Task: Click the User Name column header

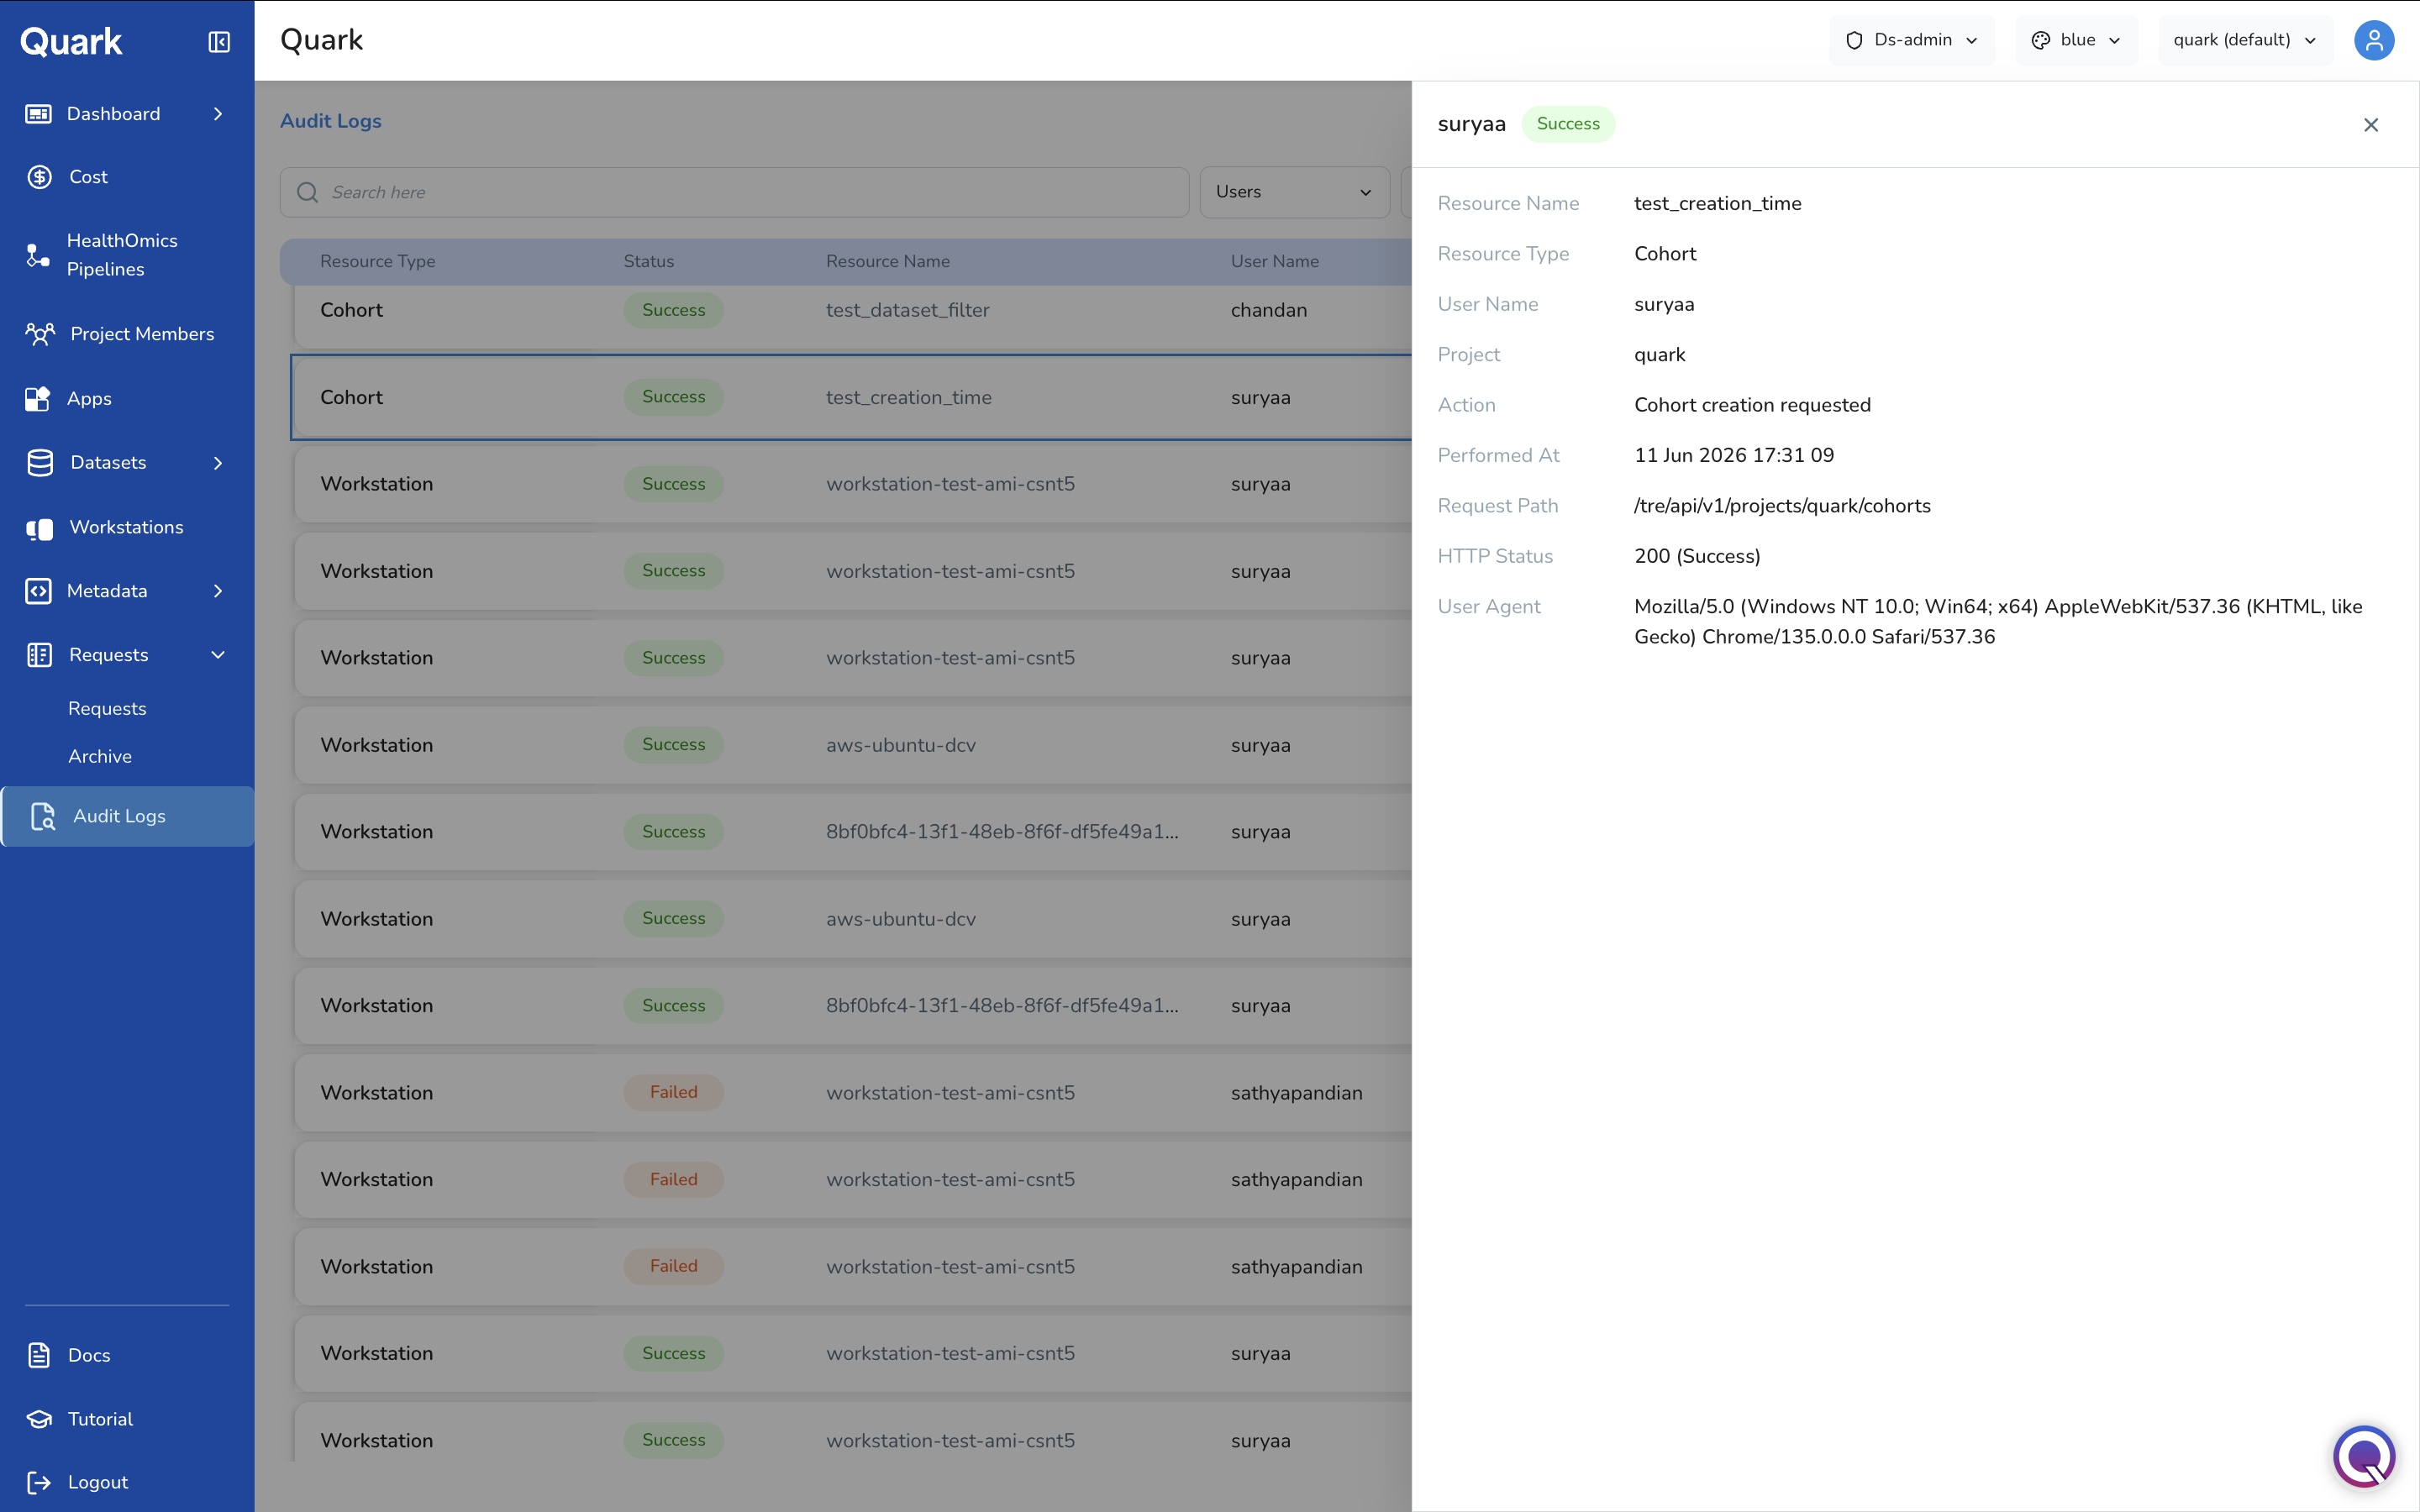Action: 1274,261
